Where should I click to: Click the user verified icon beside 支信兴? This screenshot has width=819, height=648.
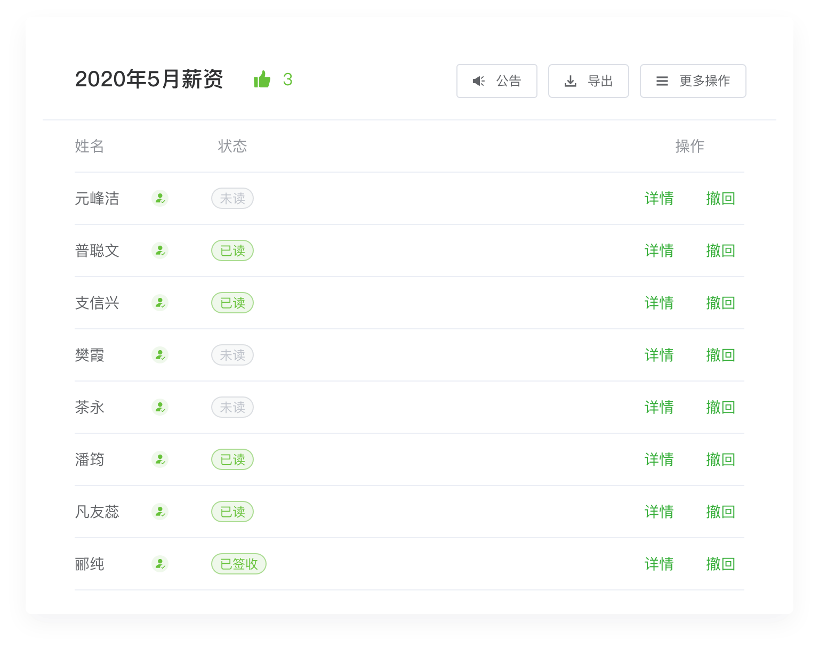(159, 303)
